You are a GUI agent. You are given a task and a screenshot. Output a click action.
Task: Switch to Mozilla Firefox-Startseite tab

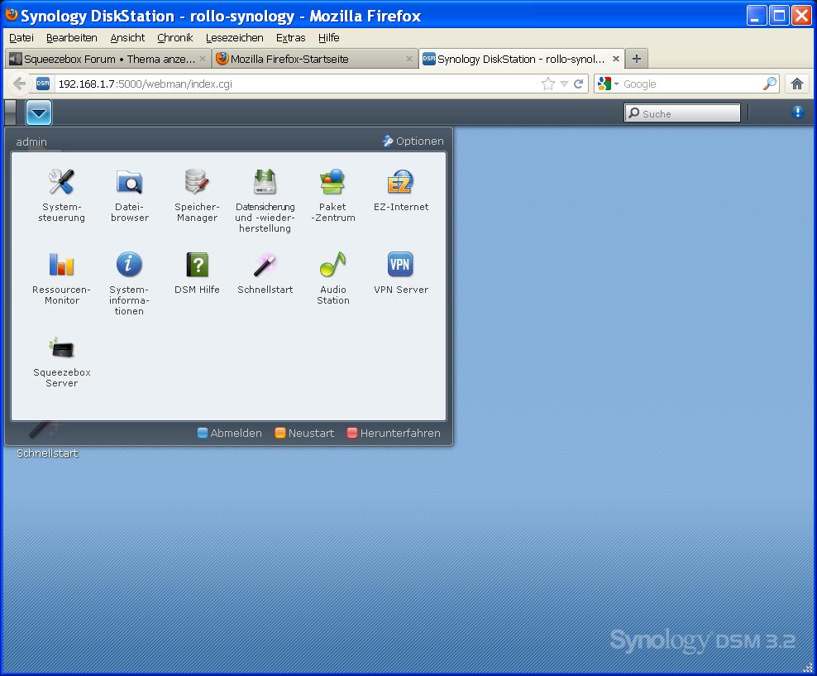point(289,60)
